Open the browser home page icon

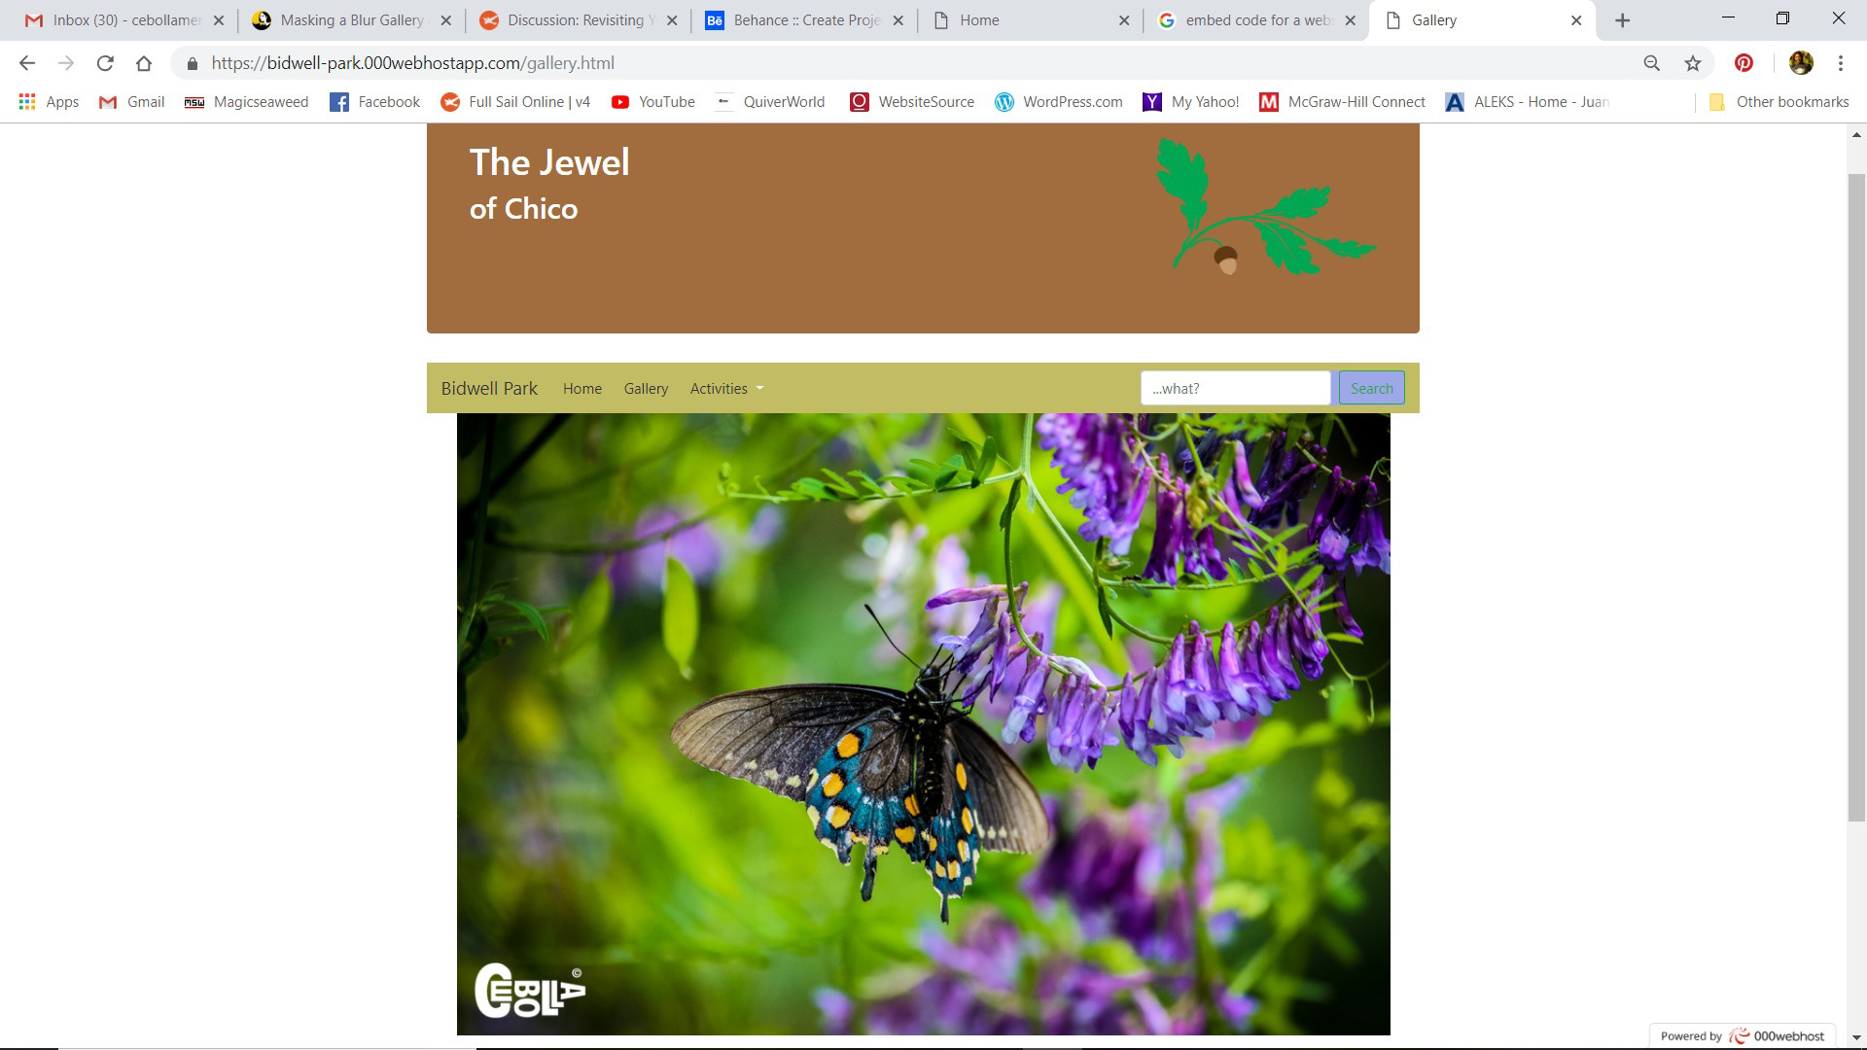coord(144,63)
